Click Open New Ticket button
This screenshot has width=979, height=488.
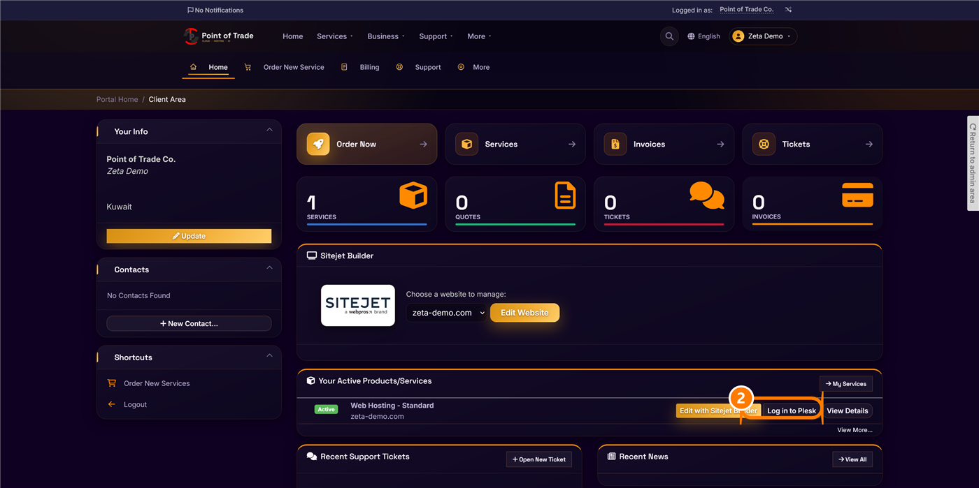[539, 459]
